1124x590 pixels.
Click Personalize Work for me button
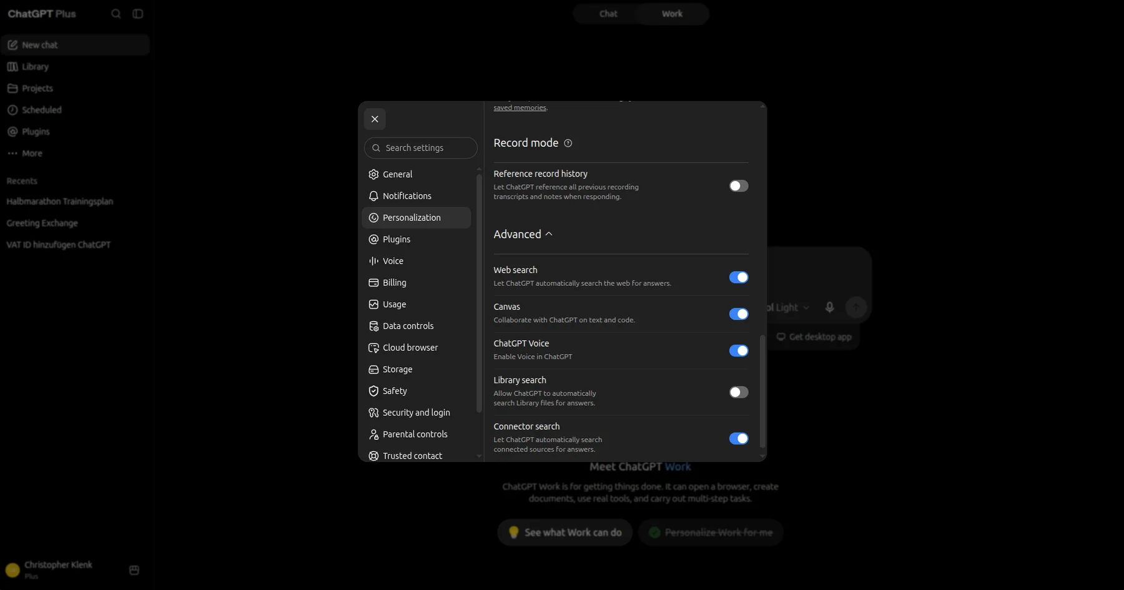pyautogui.click(x=711, y=533)
